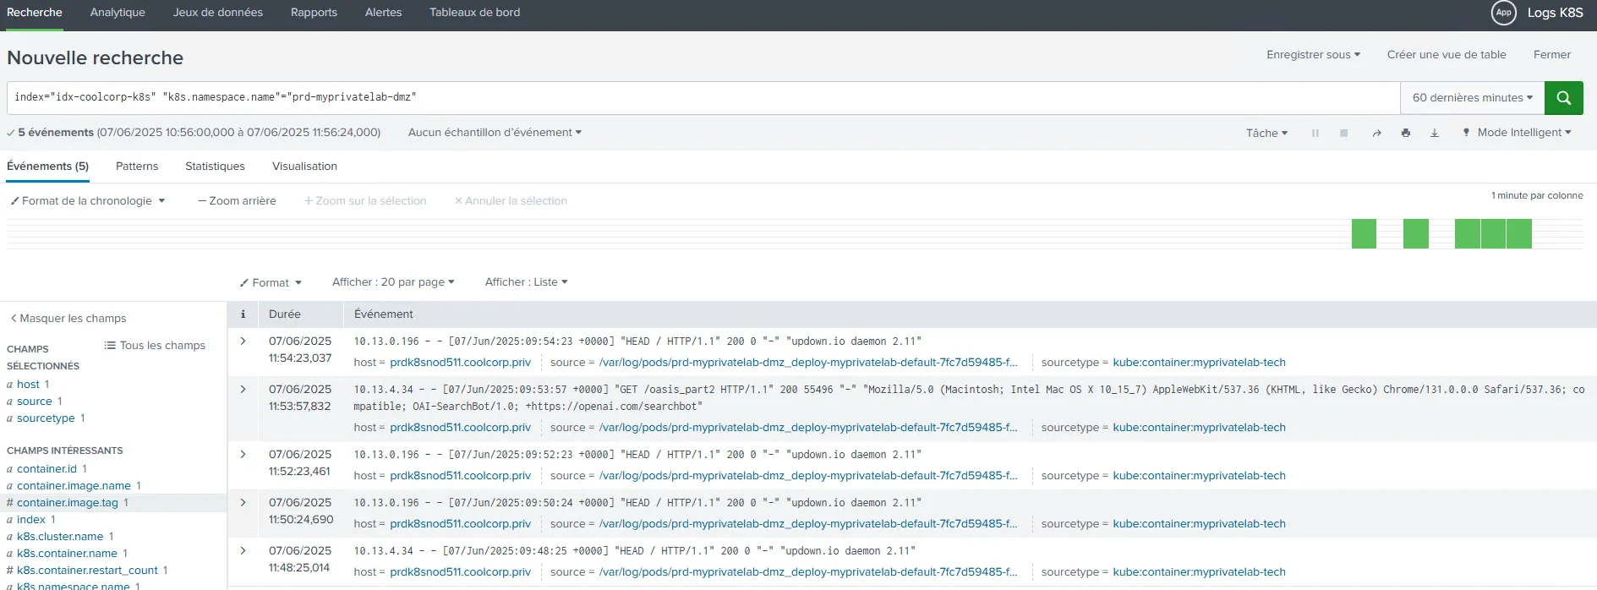The width and height of the screenshot is (1597, 590).
Task: Click Créer une vue de table
Action: coord(1446,55)
